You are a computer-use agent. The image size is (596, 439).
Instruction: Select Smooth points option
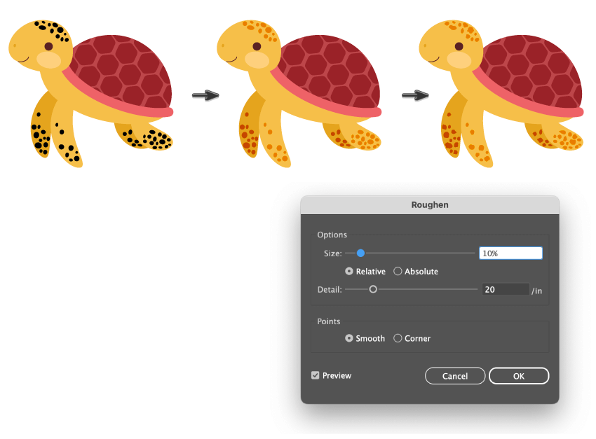[x=349, y=338]
